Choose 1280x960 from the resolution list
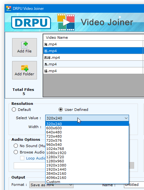Viewport: 144px width, 190px height. [x=87, y=161]
